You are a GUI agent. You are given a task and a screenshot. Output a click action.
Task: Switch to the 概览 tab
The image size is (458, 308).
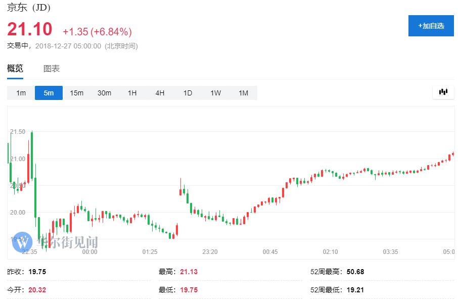[15, 69]
